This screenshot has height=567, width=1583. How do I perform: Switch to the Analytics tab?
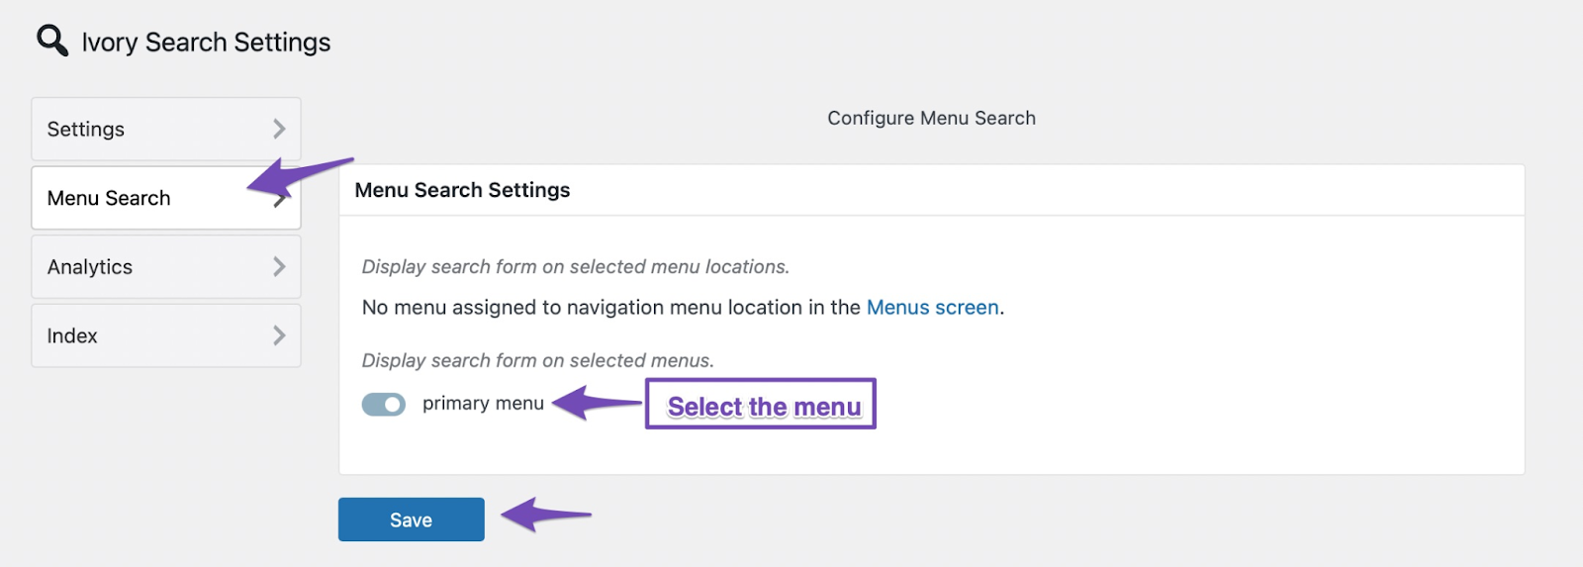(90, 267)
